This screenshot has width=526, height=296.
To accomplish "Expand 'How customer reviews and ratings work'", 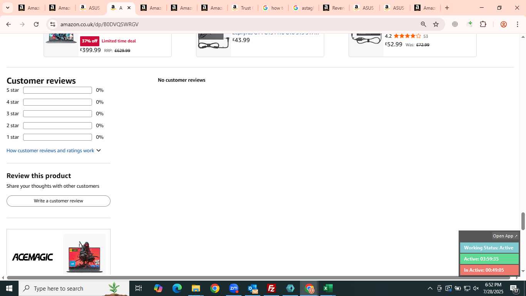I will tap(54, 150).
